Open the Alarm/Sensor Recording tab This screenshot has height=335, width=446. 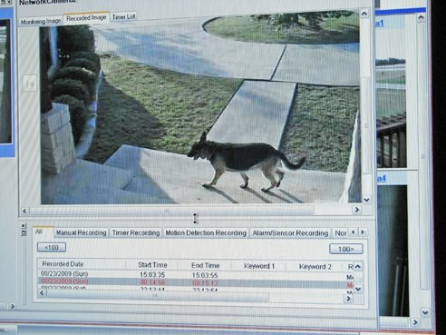[290, 233]
